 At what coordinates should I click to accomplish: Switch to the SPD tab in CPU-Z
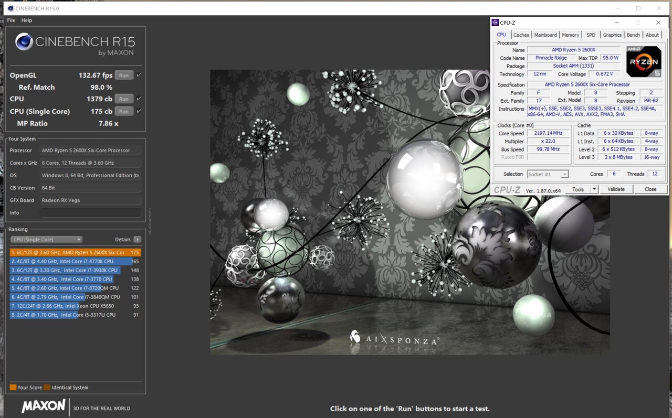pyautogui.click(x=591, y=35)
